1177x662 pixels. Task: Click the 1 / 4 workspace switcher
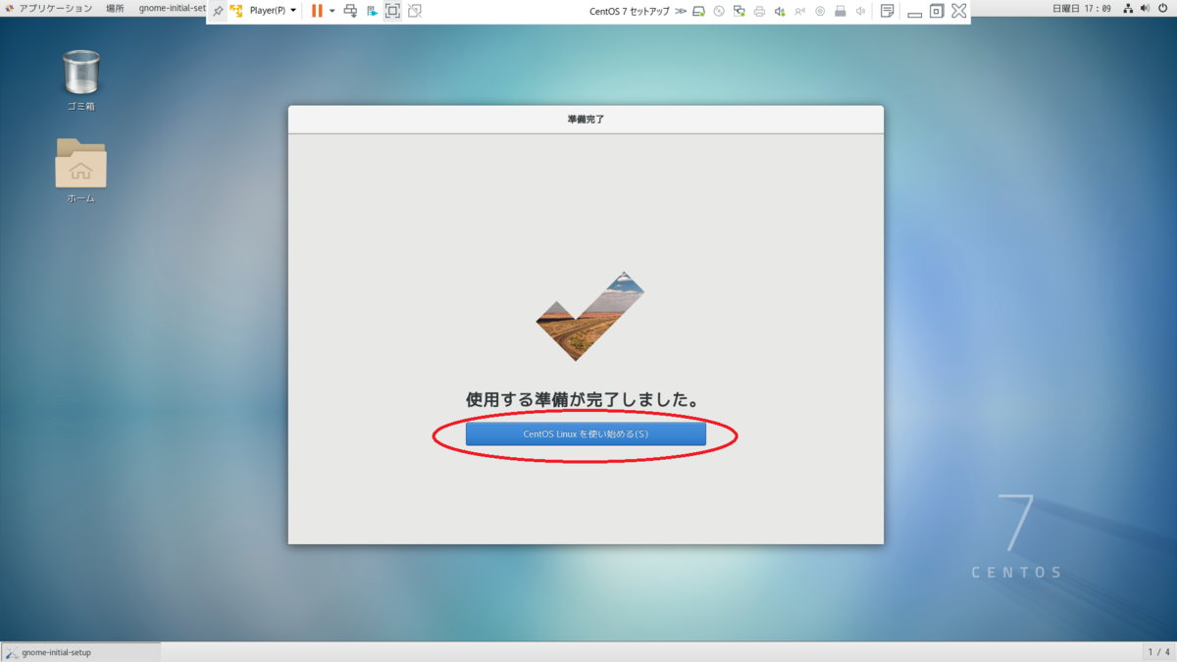pos(1158,652)
